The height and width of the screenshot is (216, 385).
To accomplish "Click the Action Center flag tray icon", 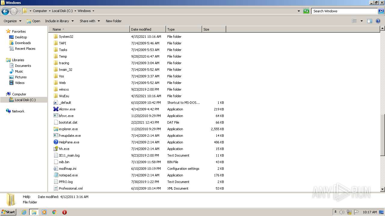I will [x=356, y=212].
